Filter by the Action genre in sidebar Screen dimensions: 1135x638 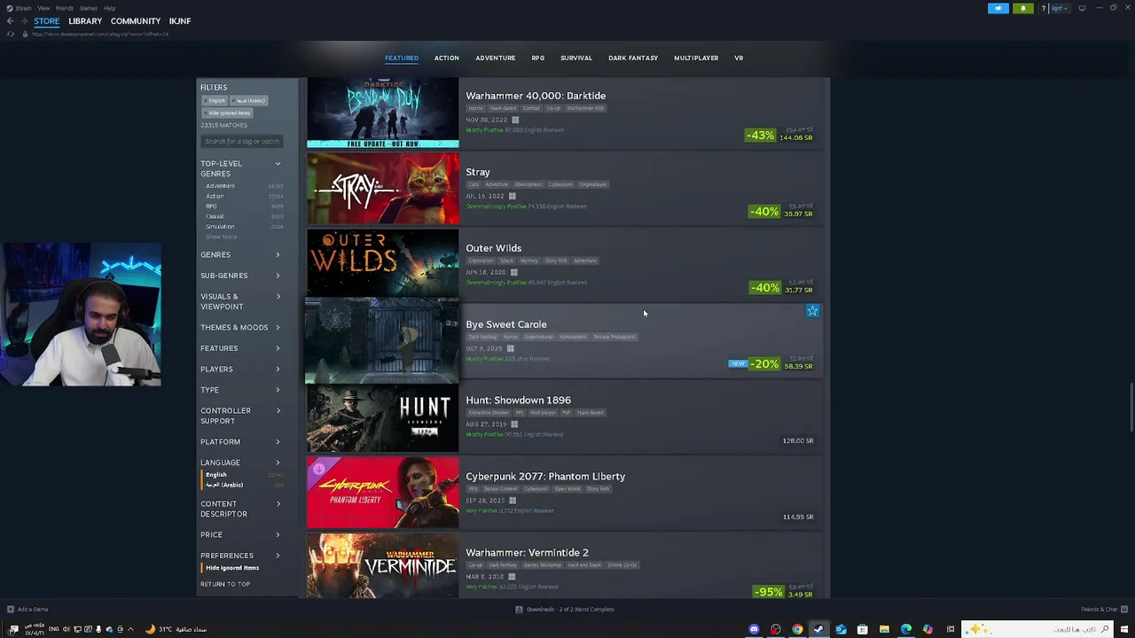tap(215, 196)
